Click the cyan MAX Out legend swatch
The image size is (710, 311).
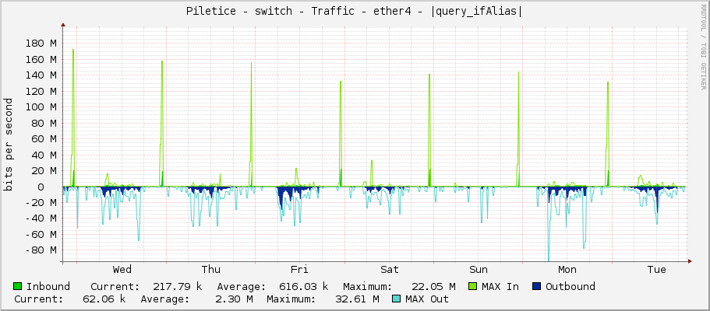(x=397, y=299)
